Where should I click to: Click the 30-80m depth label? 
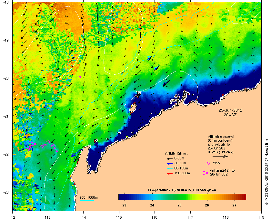[180, 163]
